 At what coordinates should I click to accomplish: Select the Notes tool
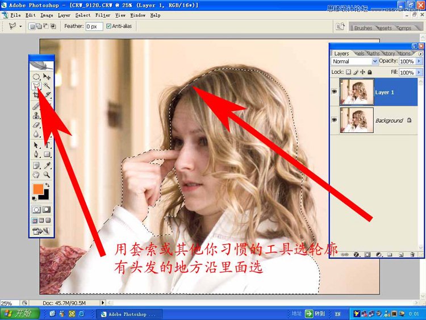[36, 165]
